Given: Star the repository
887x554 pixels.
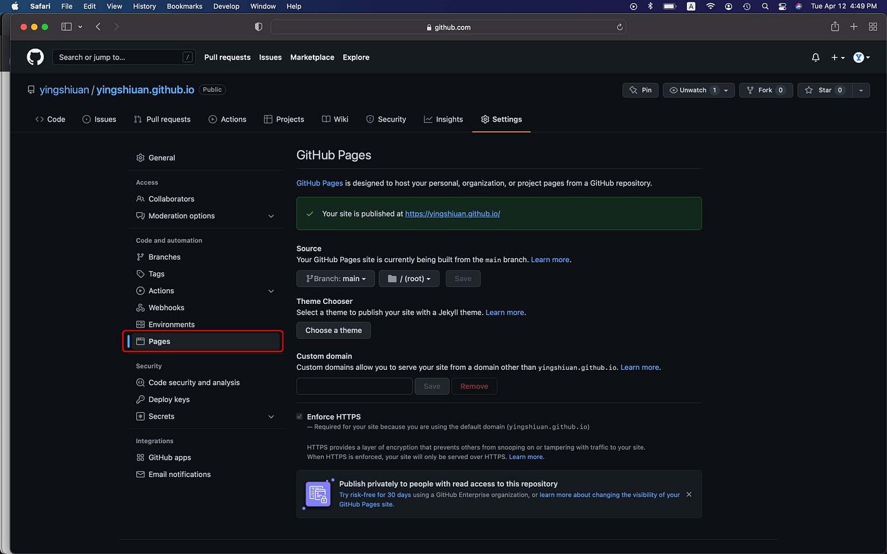Looking at the screenshot, I should (824, 90).
